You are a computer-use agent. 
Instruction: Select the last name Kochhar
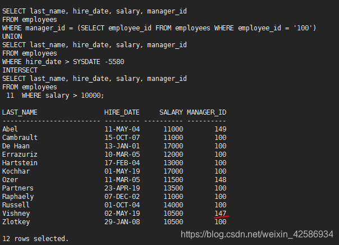(x=16, y=171)
